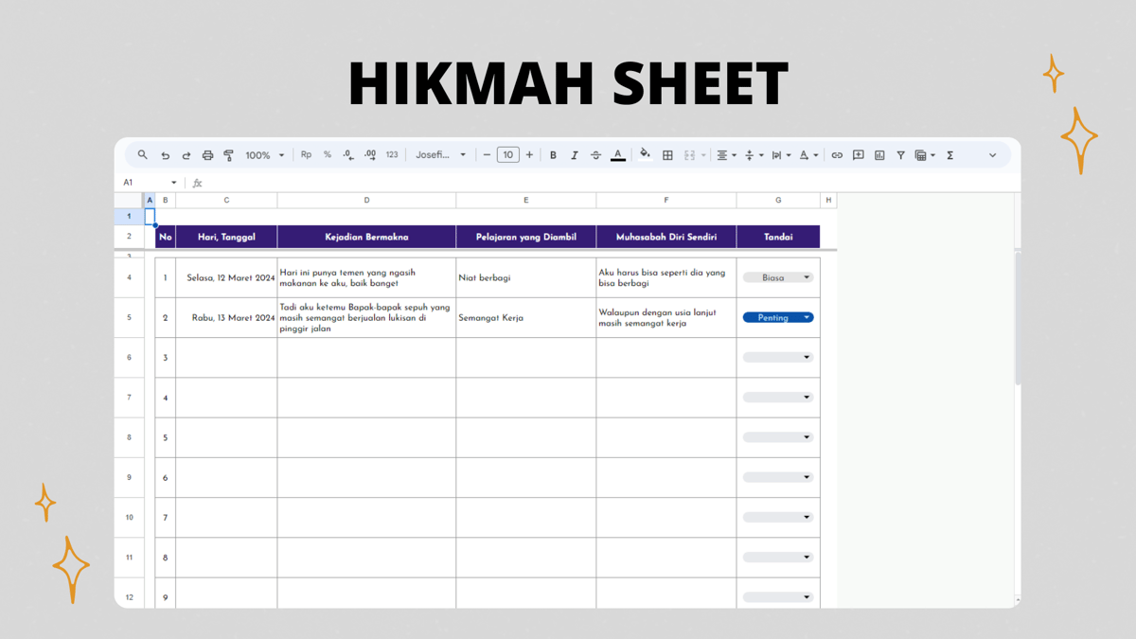Redo the last undone action
Image resolution: width=1136 pixels, height=639 pixels.
pyautogui.click(x=186, y=155)
